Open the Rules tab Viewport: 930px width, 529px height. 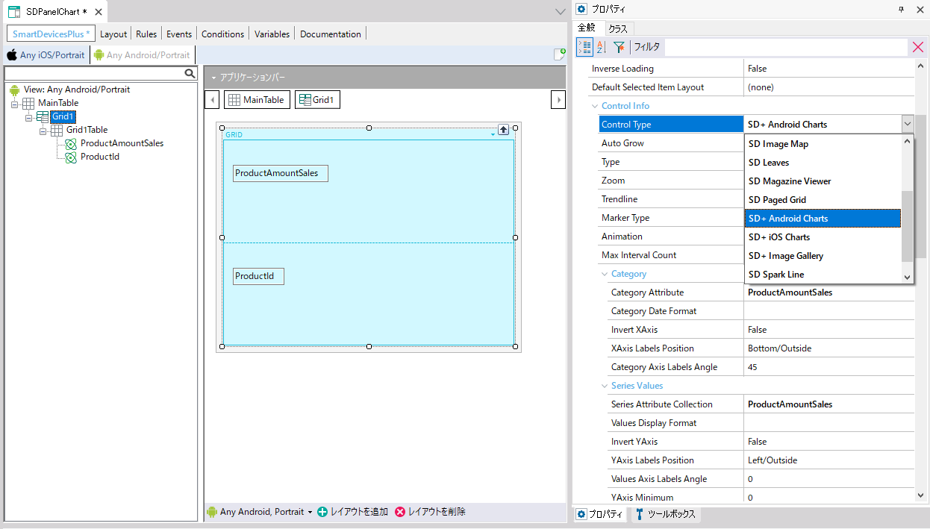tap(146, 34)
